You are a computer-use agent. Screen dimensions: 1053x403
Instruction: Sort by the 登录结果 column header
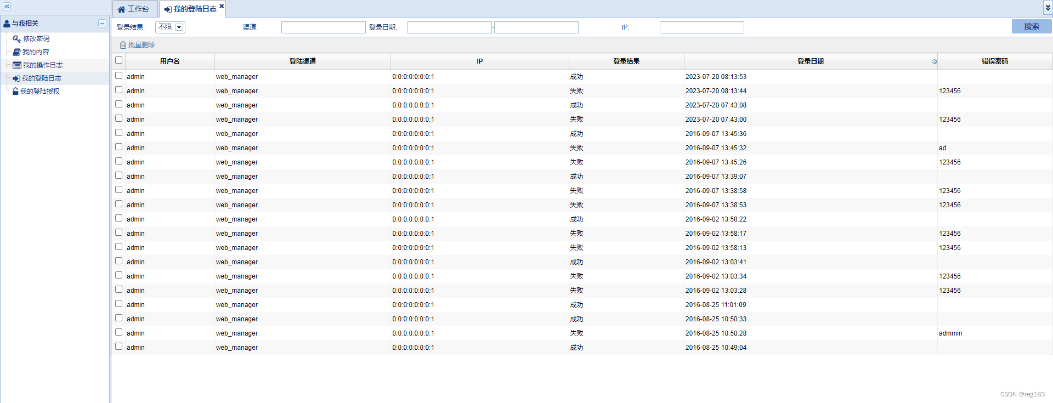(x=626, y=61)
